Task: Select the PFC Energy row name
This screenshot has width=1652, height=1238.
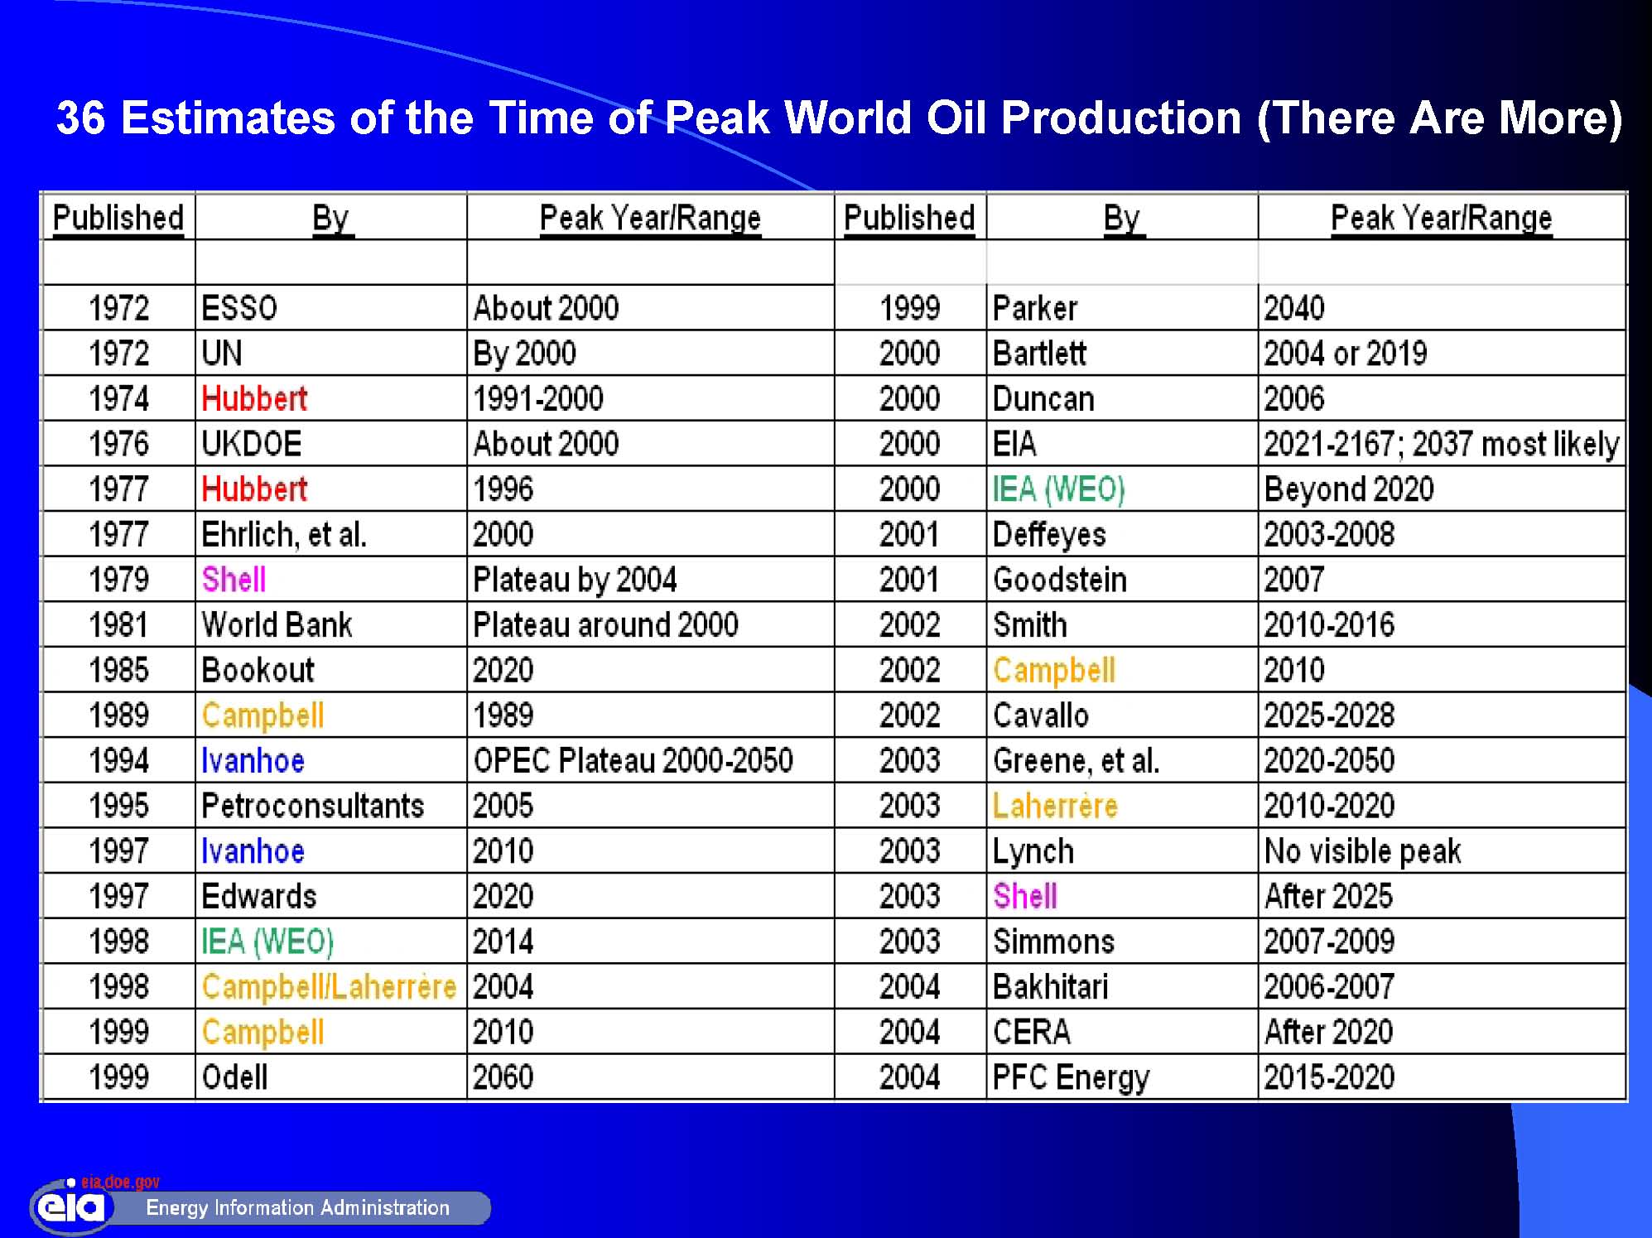Action: pos(1071,1077)
